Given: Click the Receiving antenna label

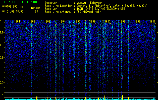Looking at the screenshot, I should tap(58, 12).
